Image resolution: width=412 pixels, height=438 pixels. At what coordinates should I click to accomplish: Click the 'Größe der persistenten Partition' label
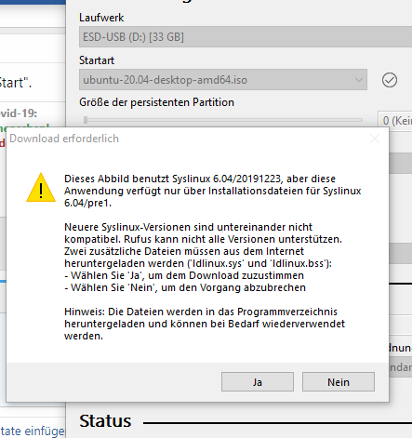[x=156, y=102]
